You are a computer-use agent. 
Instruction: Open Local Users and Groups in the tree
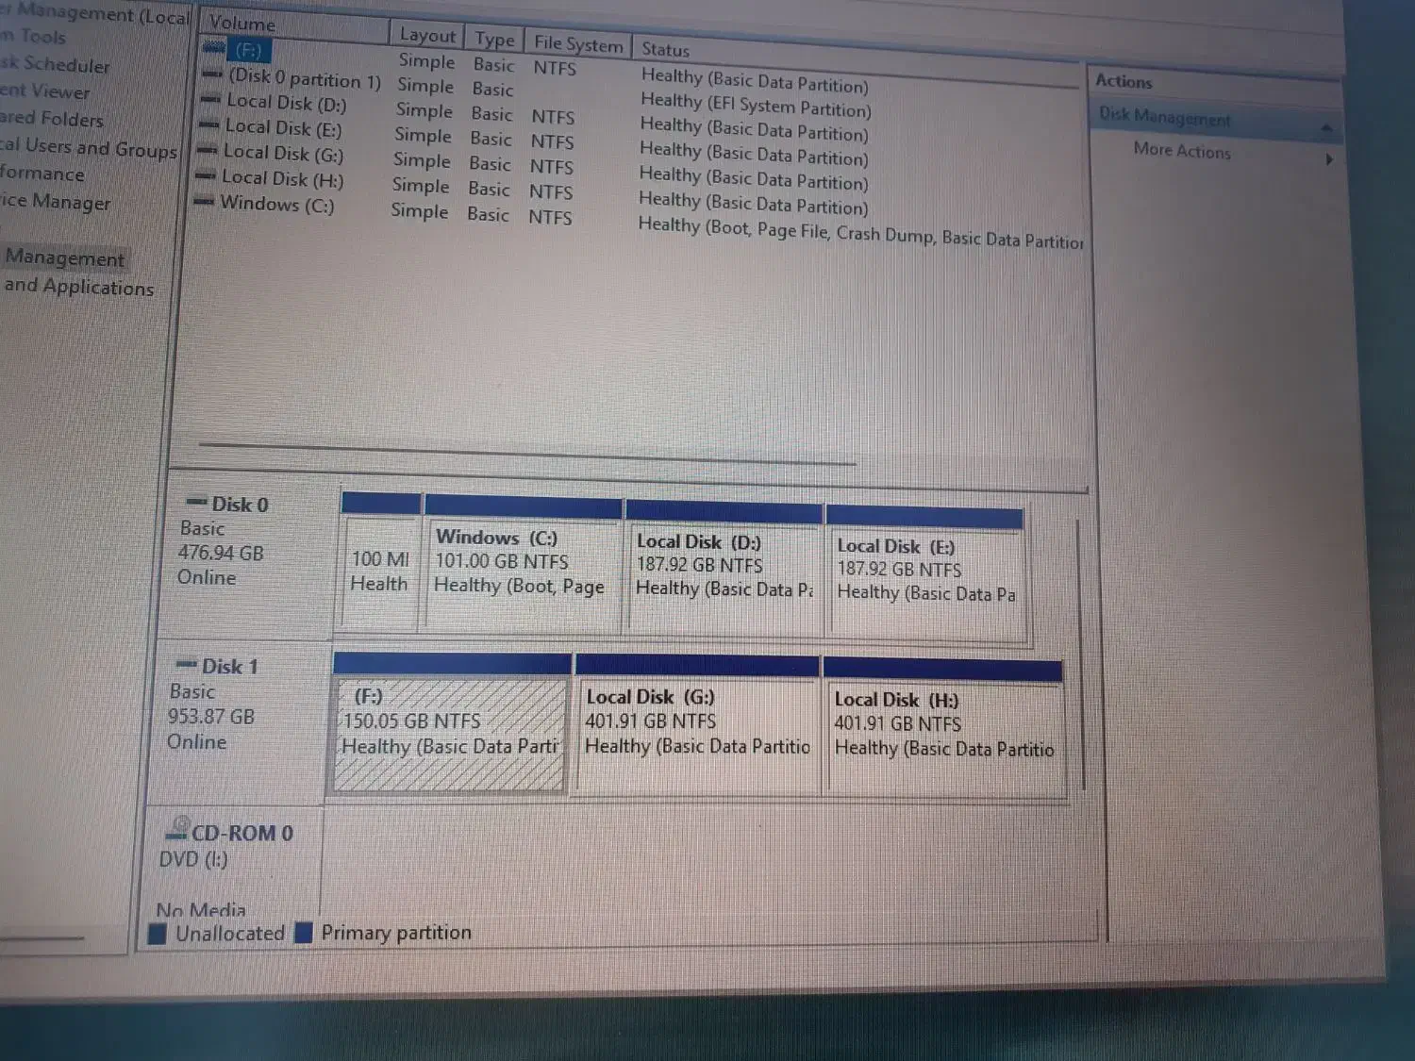[89, 147]
